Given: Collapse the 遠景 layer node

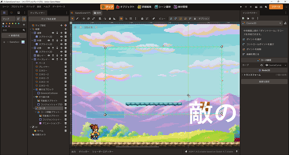Looking at the screenshot, I should click(x=32, y=33).
